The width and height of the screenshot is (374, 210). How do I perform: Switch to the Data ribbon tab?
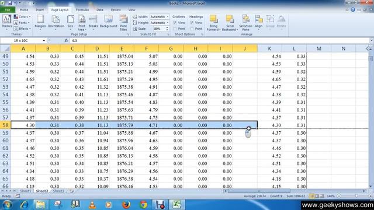pos(100,10)
